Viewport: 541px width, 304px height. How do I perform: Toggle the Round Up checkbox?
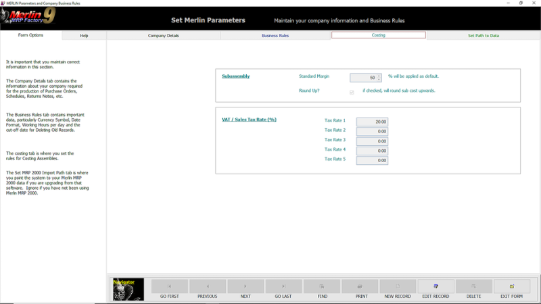[352, 92]
